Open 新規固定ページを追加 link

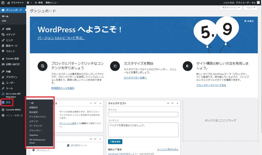pyautogui.click(x=63, y=88)
